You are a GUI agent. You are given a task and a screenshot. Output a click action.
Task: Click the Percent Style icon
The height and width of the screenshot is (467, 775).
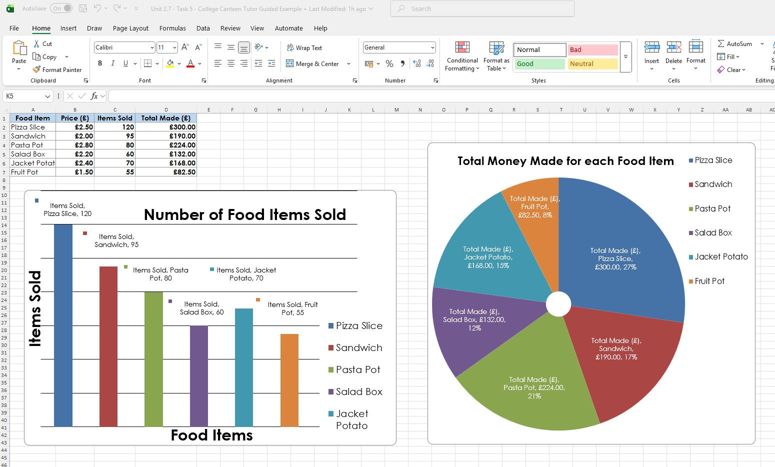point(389,63)
